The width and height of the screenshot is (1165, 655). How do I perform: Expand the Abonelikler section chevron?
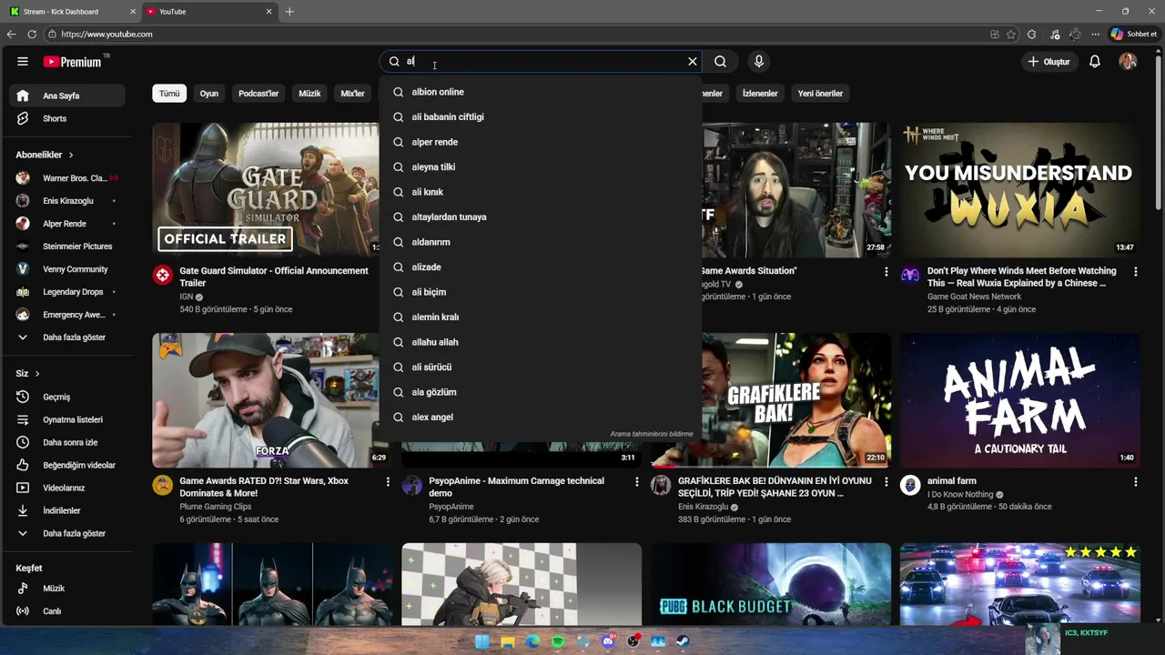click(x=71, y=155)
